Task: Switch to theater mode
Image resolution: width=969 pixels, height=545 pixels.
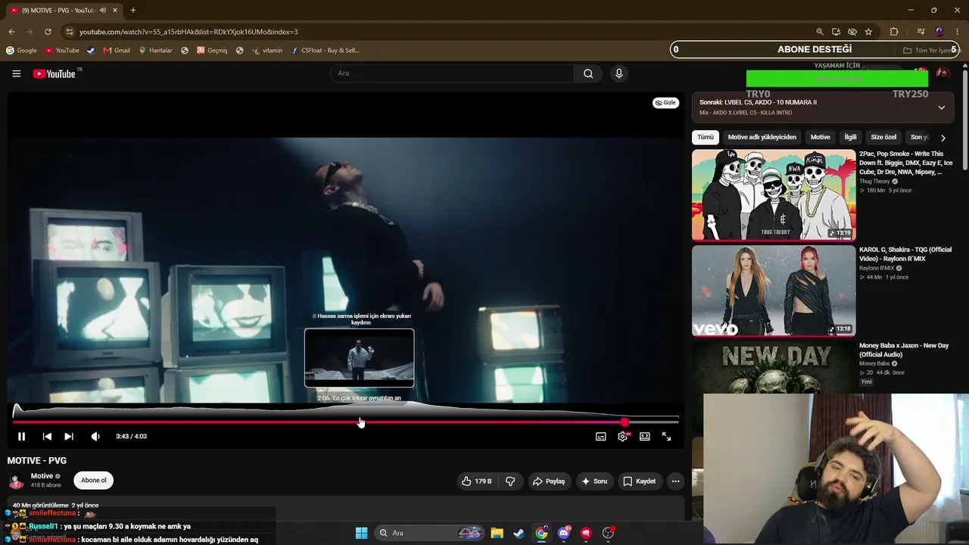Action: coord(644,437)
